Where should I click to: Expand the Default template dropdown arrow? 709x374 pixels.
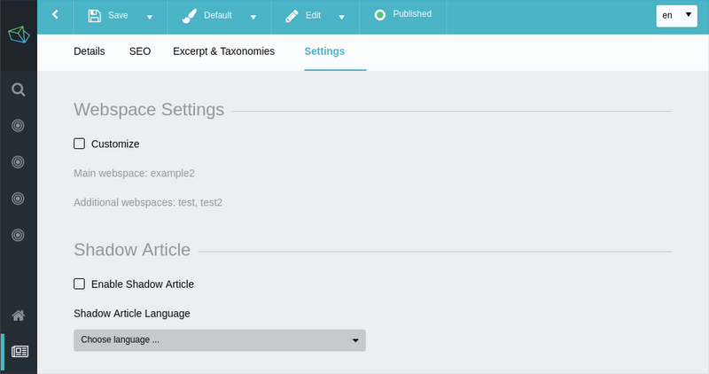pyautogui.click(x=253, y=17)
